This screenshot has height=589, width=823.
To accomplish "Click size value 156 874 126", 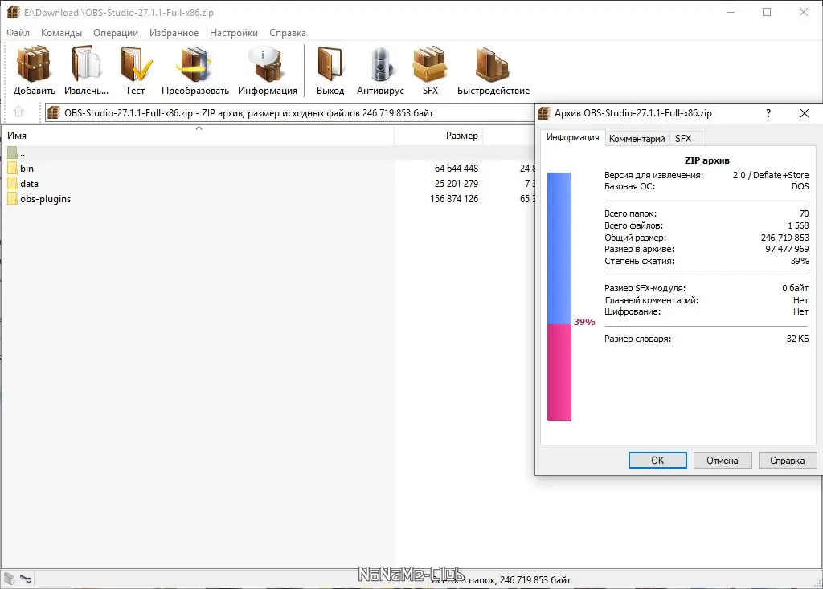I will (x=454, y=198).
